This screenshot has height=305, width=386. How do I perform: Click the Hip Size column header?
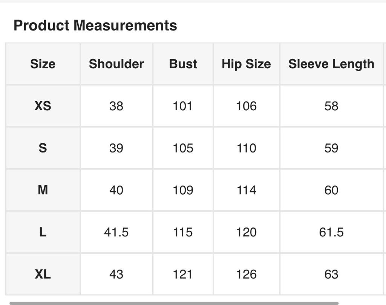click(x=246, y=64)
